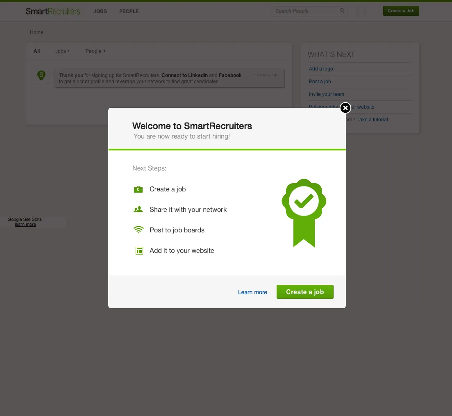452x416 pixels.
Task: Close the welcome dialog with the X icon
Action: tap(345, 108)
